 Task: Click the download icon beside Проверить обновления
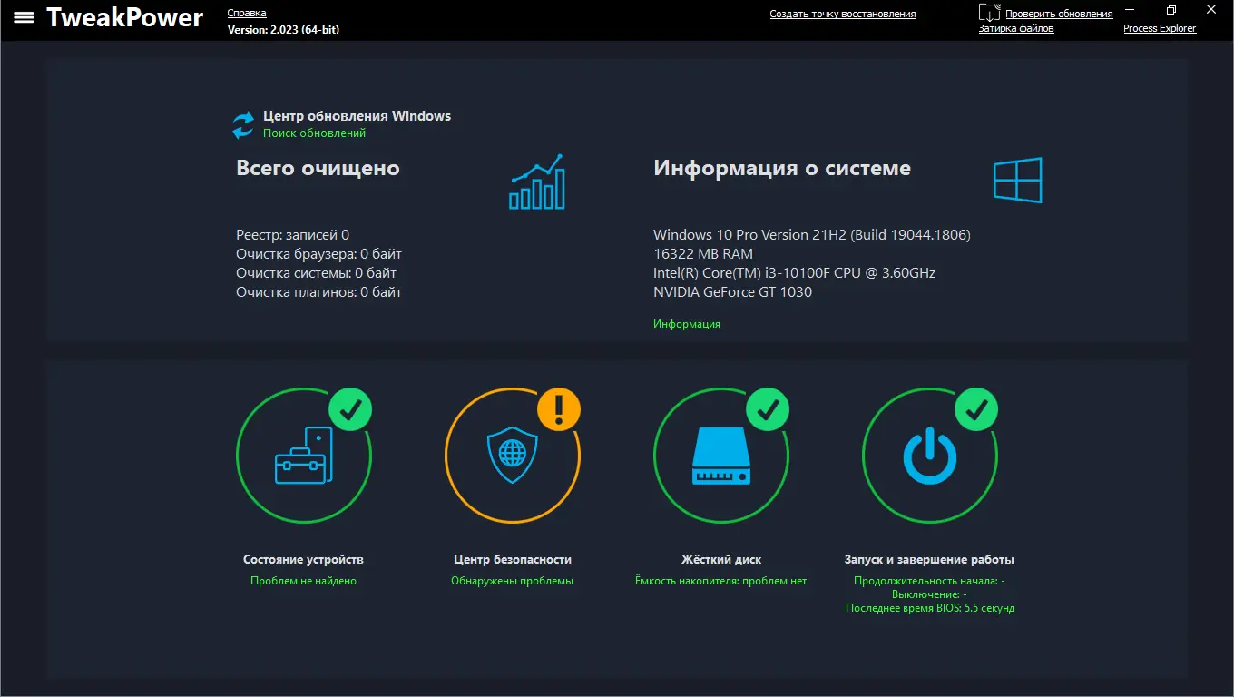click(x=989, y=13)
